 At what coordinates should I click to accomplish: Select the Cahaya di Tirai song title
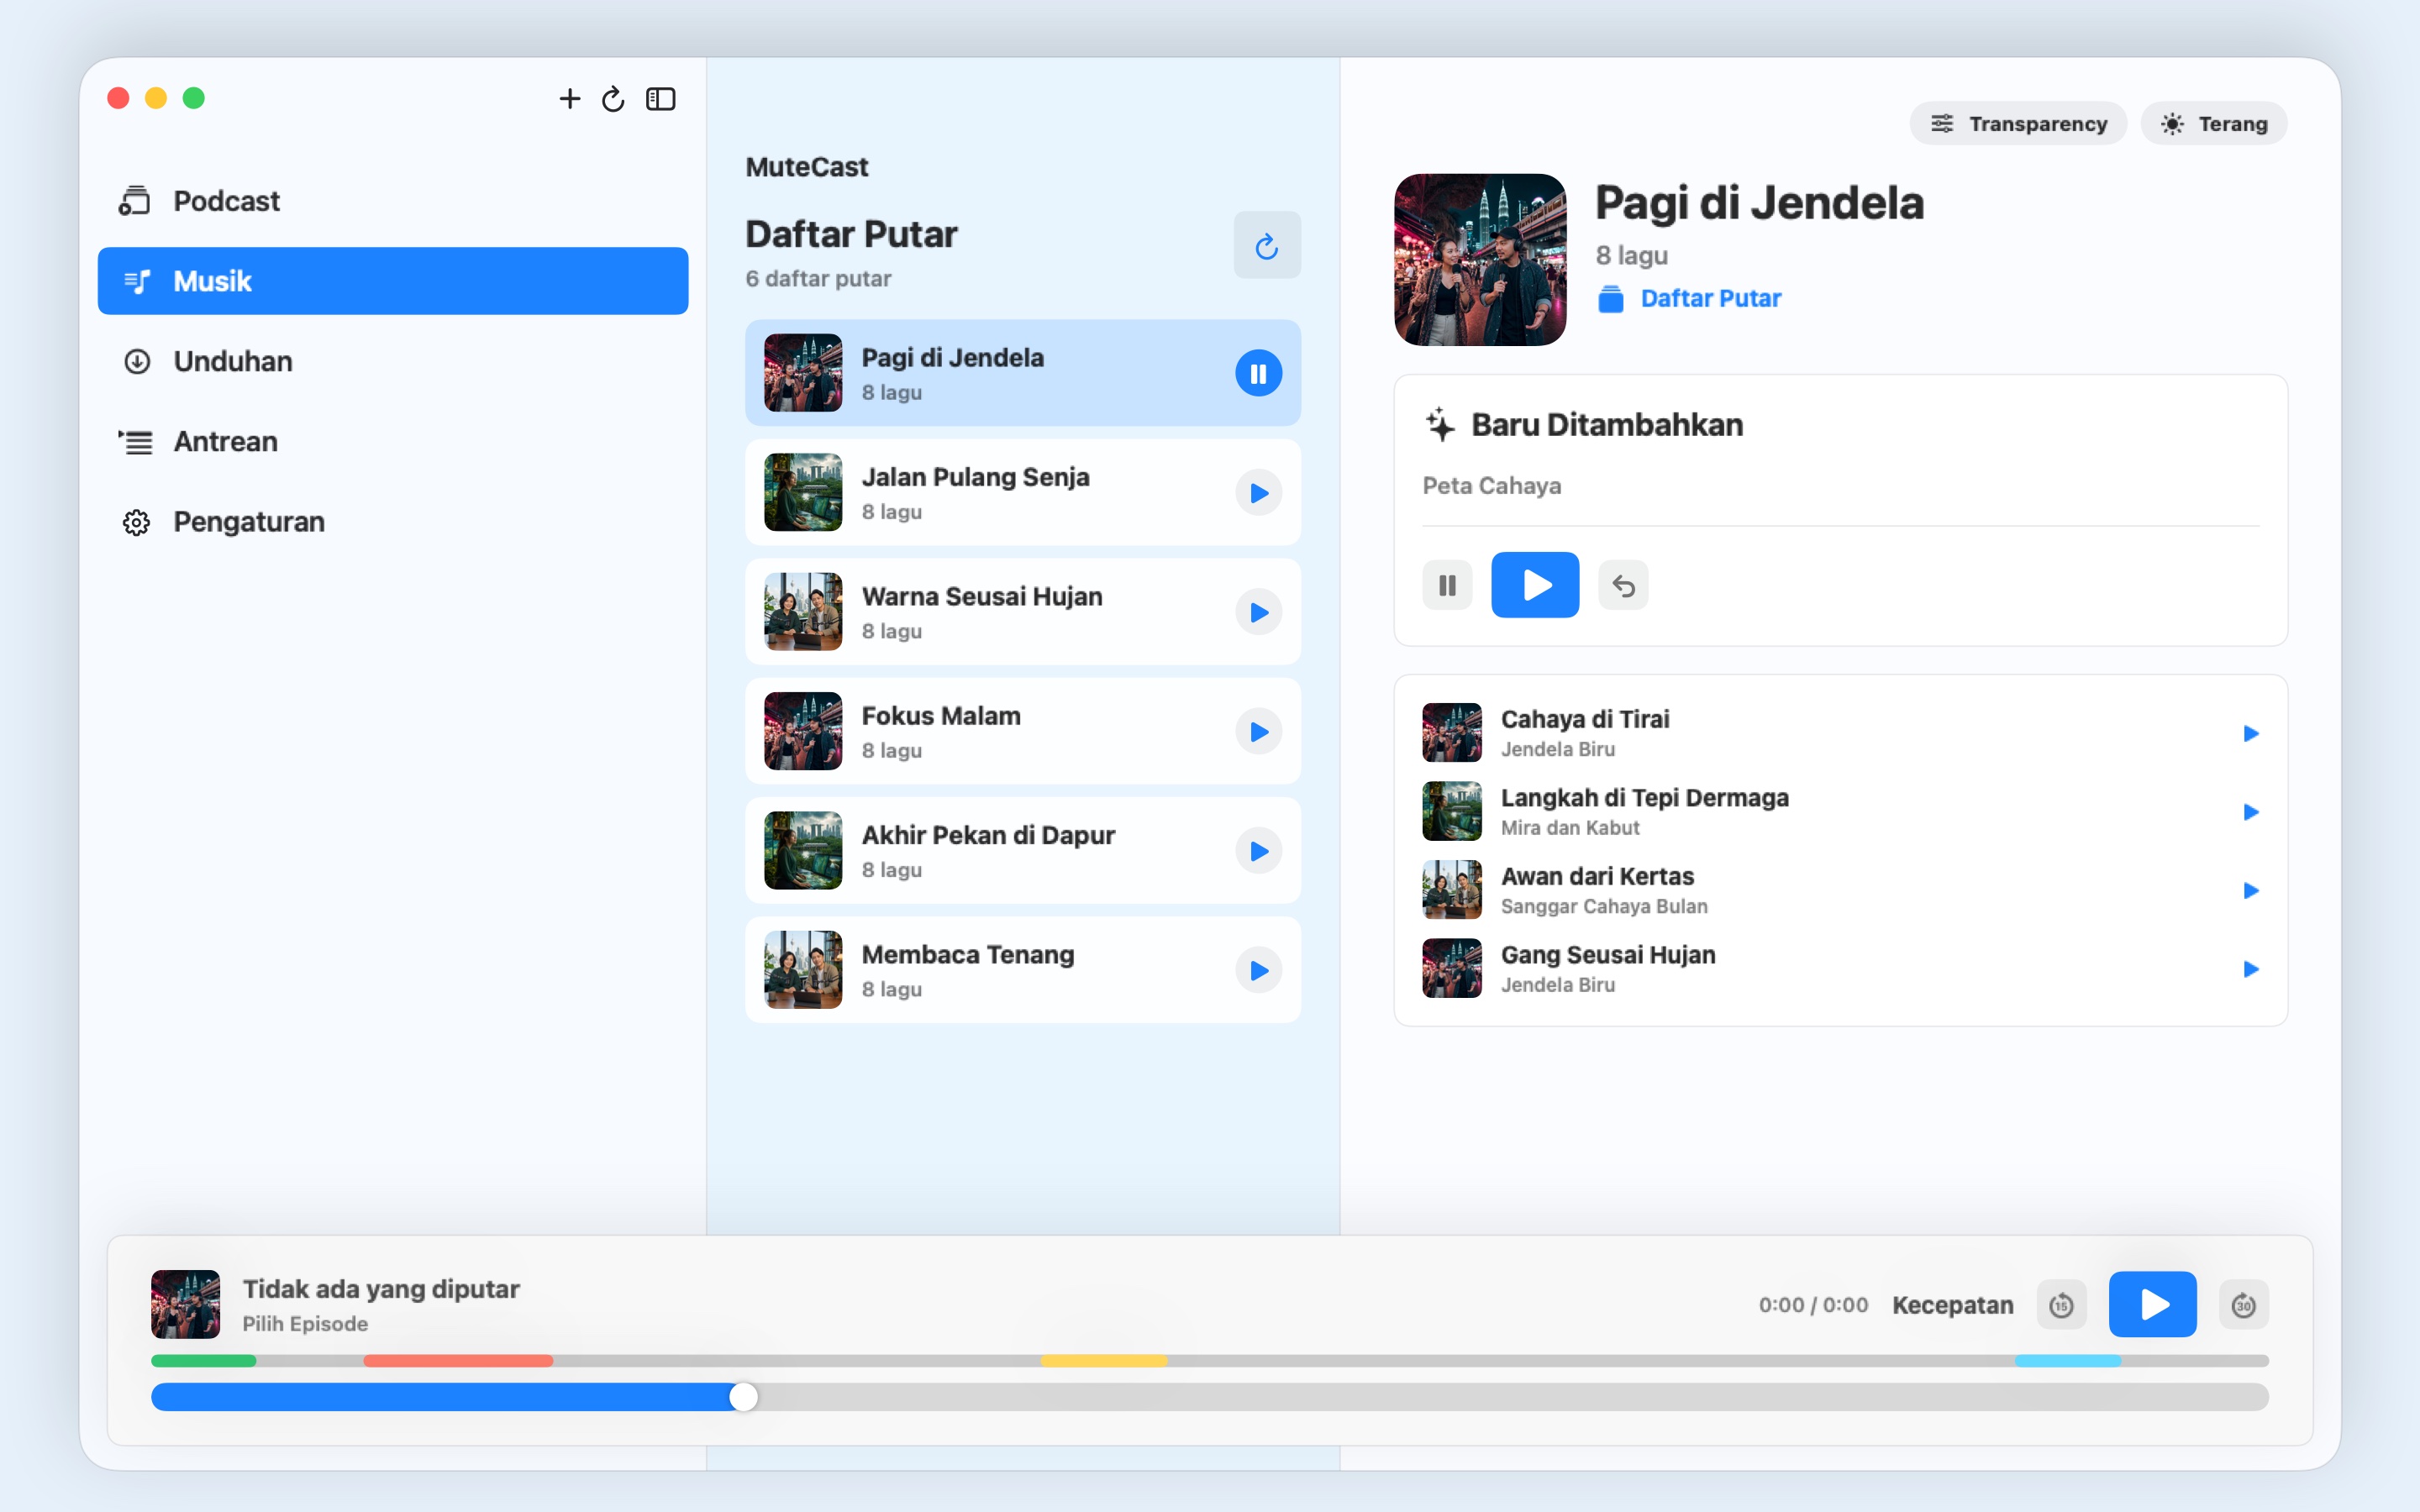pyautogui.click(x=1585, y=719)
